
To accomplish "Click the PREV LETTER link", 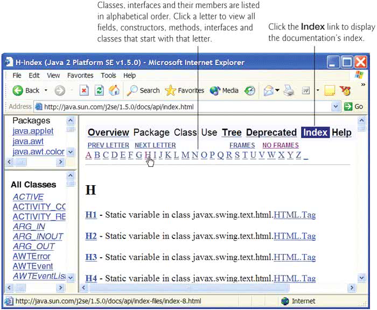I will point(108,145).
